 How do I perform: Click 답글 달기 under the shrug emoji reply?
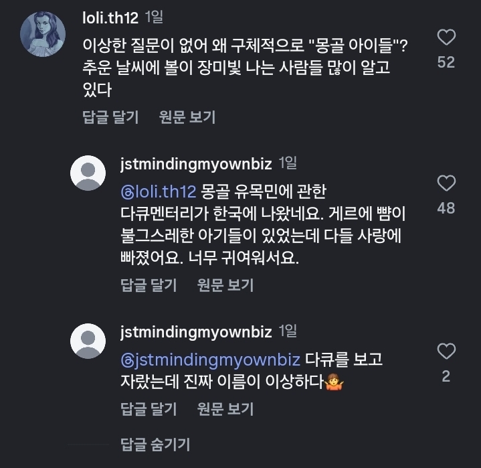pos(149,408)
